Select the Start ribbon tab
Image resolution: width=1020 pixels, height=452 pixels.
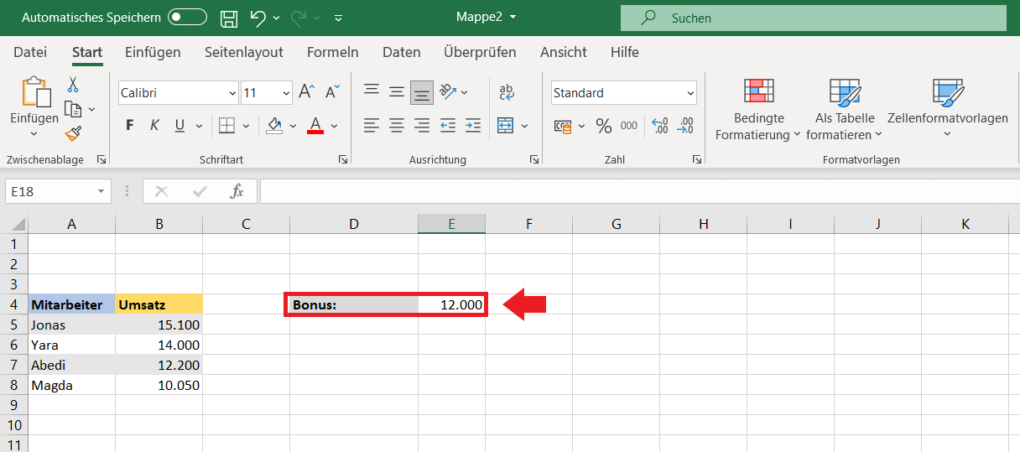pyautogui.click(x=87, y=52)
